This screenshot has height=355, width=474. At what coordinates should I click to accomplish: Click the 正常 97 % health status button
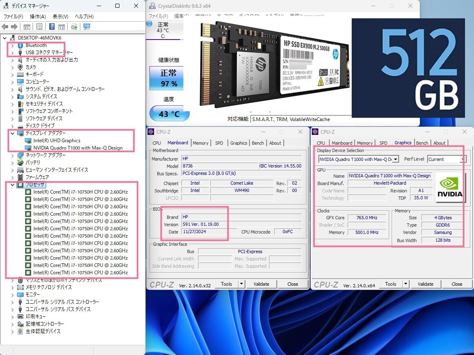point(167,78)
